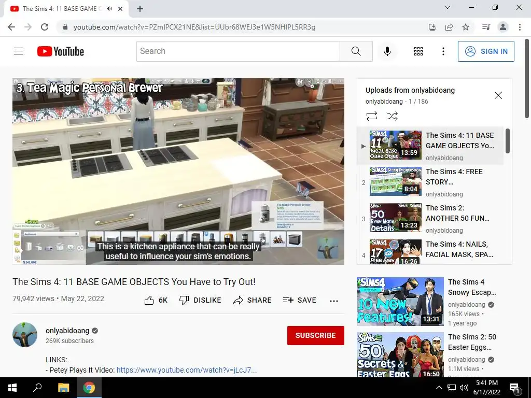Subscribe to onlyabidoang channel
The width and height of the screenshot is (531, 398).
(x=316, y=335)
